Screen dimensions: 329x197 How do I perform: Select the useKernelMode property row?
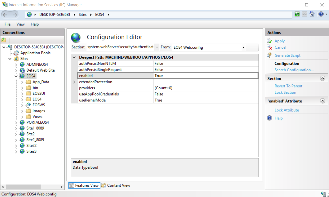click(168, 100)
